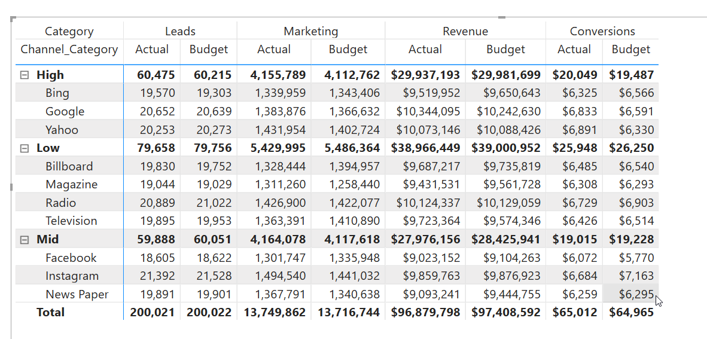The image size is (707, 339).
Task: Click the Marketing column group header
Action: click(310, 31)
